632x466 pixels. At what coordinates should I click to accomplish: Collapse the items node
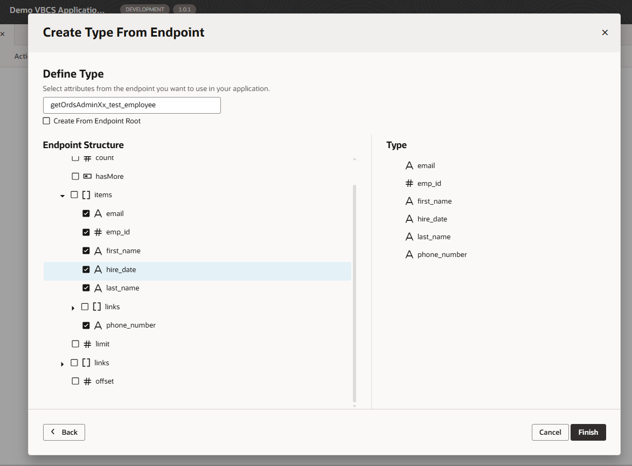click(62, 196)
